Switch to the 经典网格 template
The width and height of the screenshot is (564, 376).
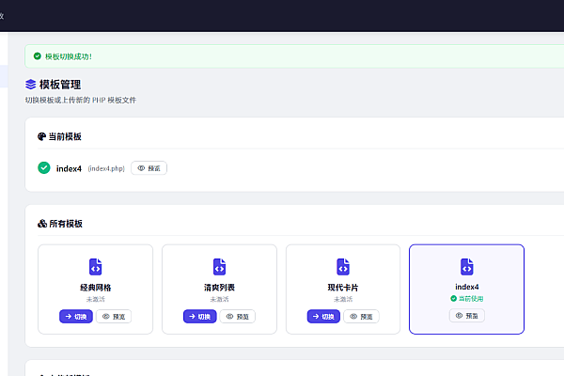(x=76, y=317)
